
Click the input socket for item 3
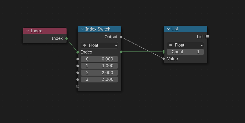click(x=78, y=80)
